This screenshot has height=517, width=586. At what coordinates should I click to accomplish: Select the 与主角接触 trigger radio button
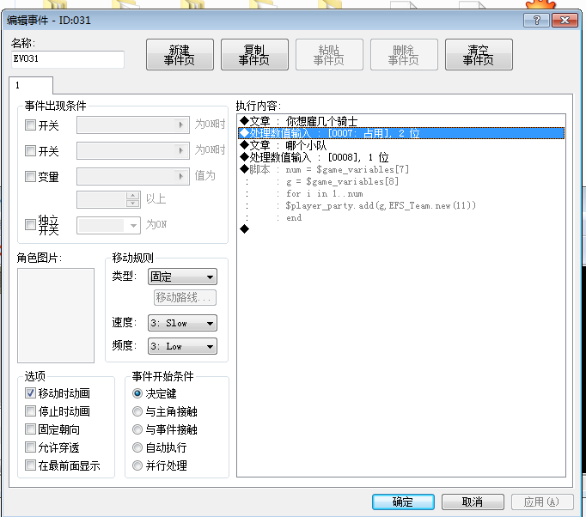[x=137, y=411]
